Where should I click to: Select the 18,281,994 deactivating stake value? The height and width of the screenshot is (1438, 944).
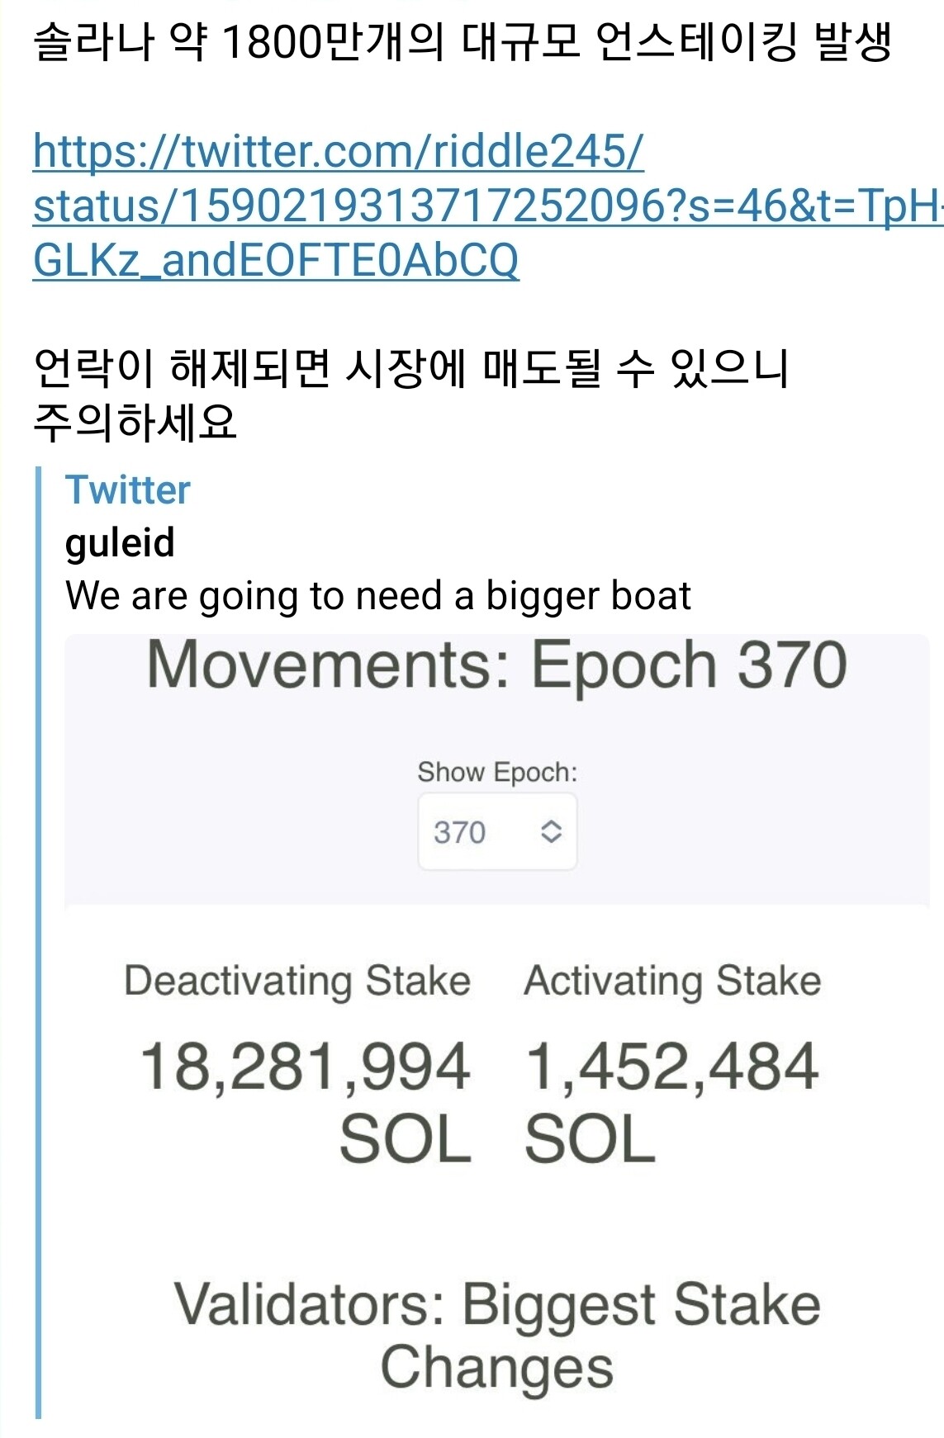[x=306, y=1067]
